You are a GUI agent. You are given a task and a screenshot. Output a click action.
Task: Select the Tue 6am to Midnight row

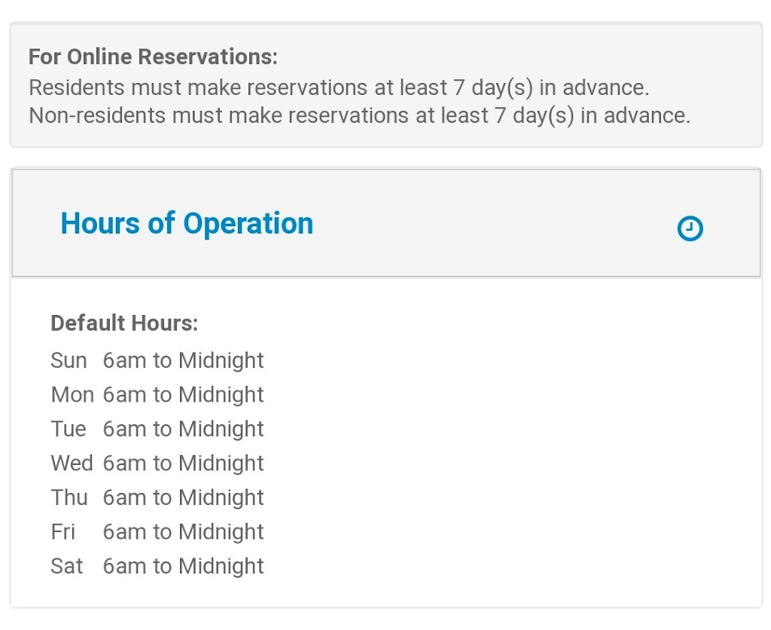[x=157, y=429]
